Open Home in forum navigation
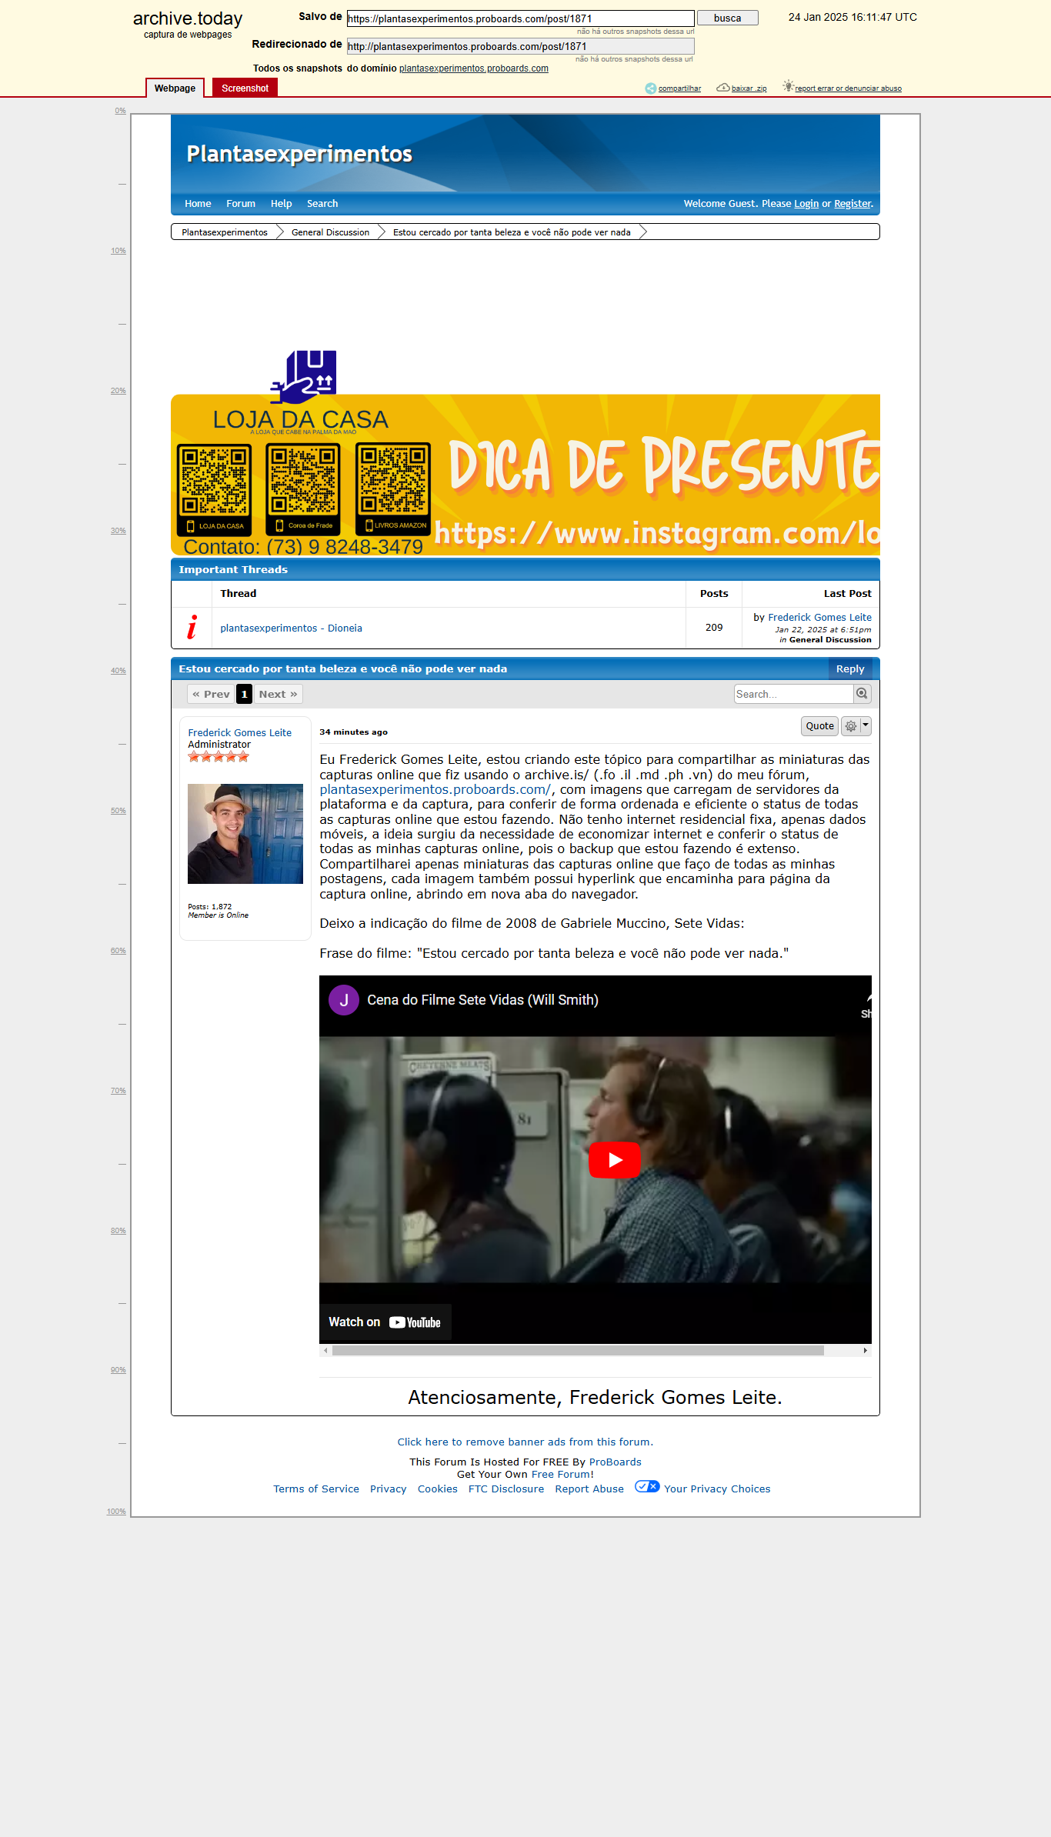Image resolution: width=1051 pixels, height=1837 pixels. coord(198,204)
